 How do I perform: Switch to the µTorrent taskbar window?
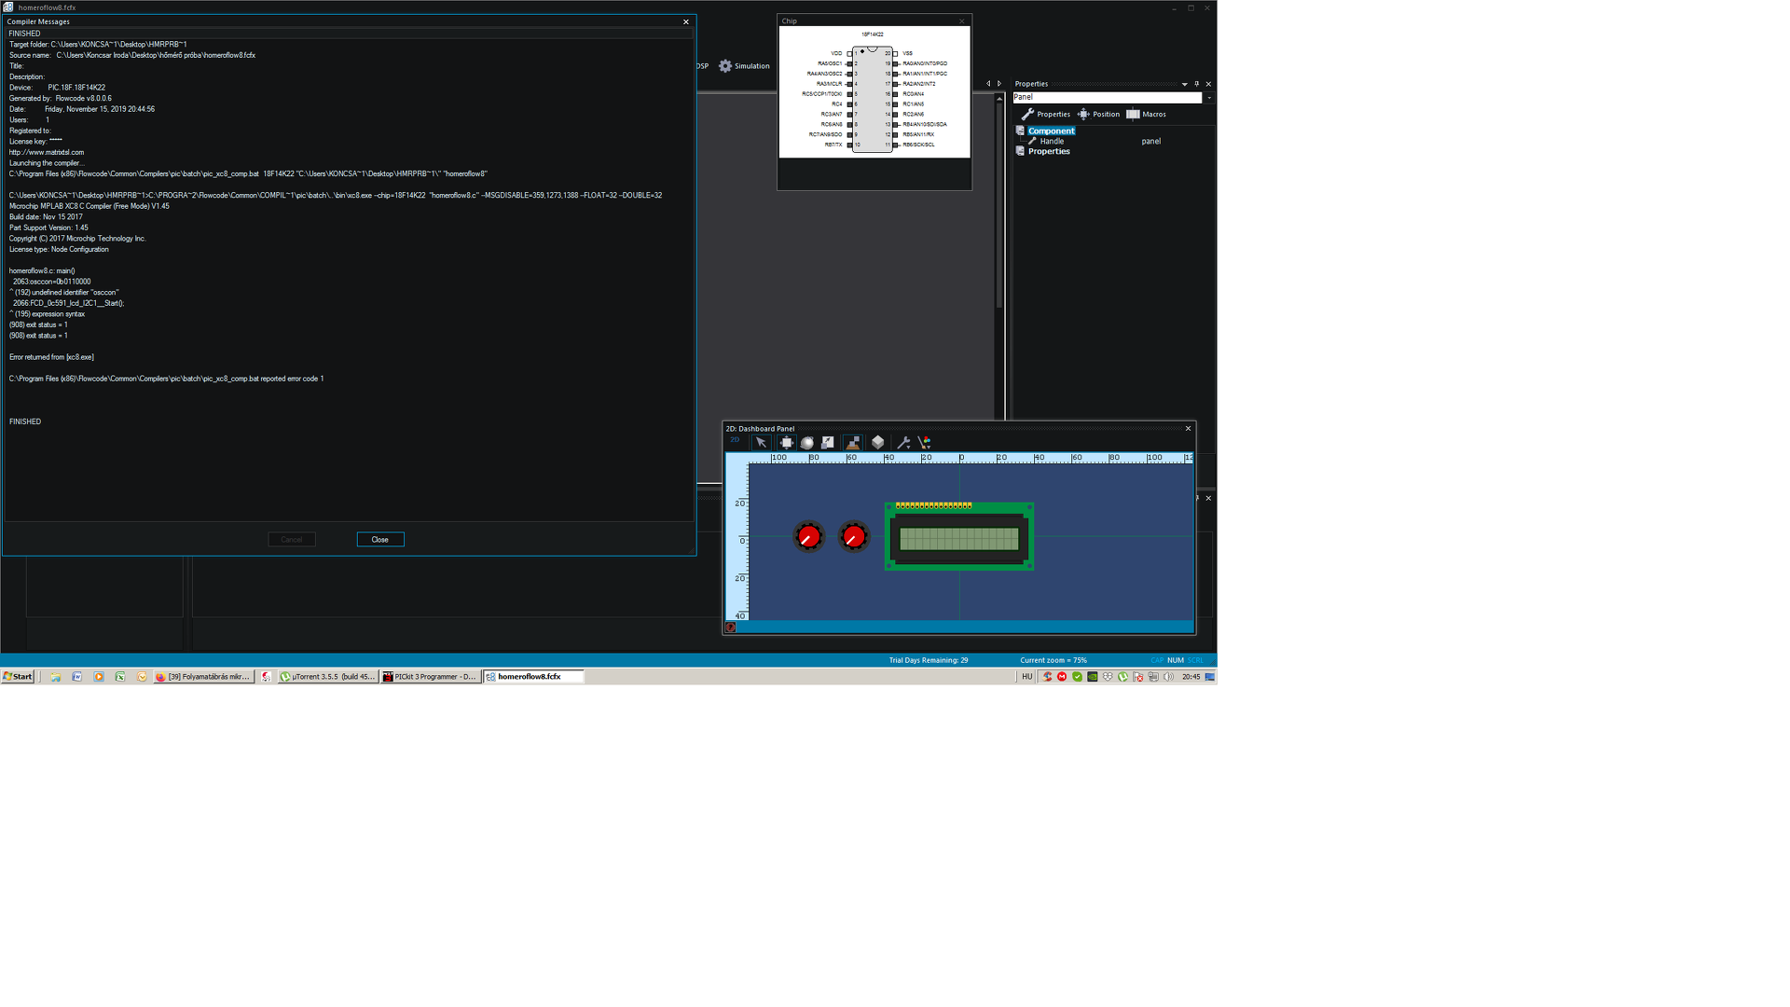point(327,677)
